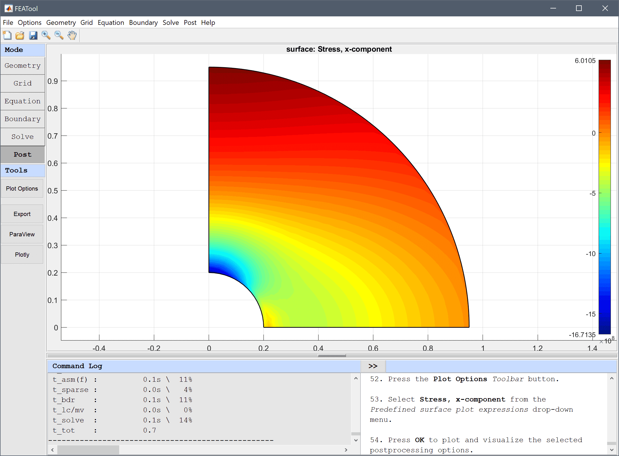Image resolution: width=619 pixels, height=456 pixels.
Task: Click the Mode header label in sidebar
Action: tap(14, 50)
